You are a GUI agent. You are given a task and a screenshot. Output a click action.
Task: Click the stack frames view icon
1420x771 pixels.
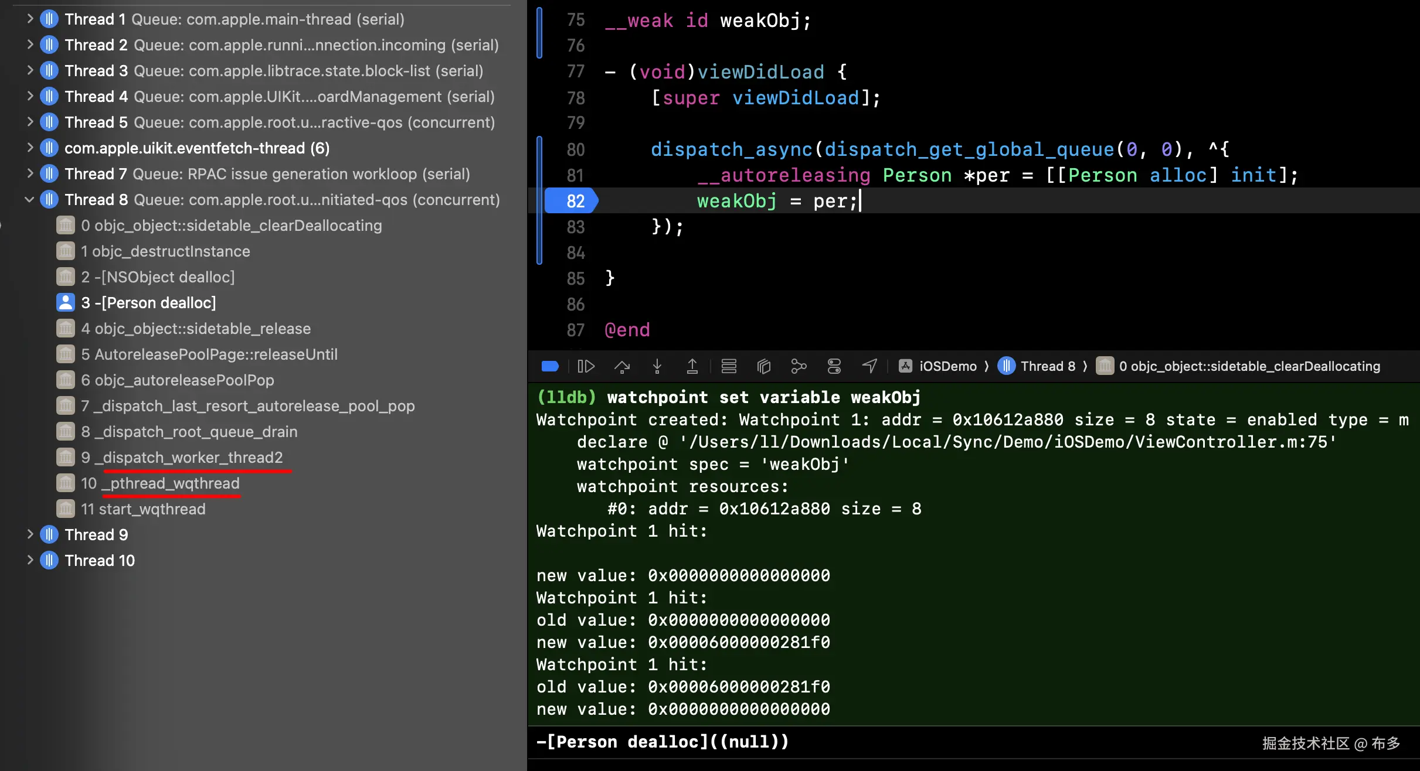pyautogui.click(x=729, y=366)
